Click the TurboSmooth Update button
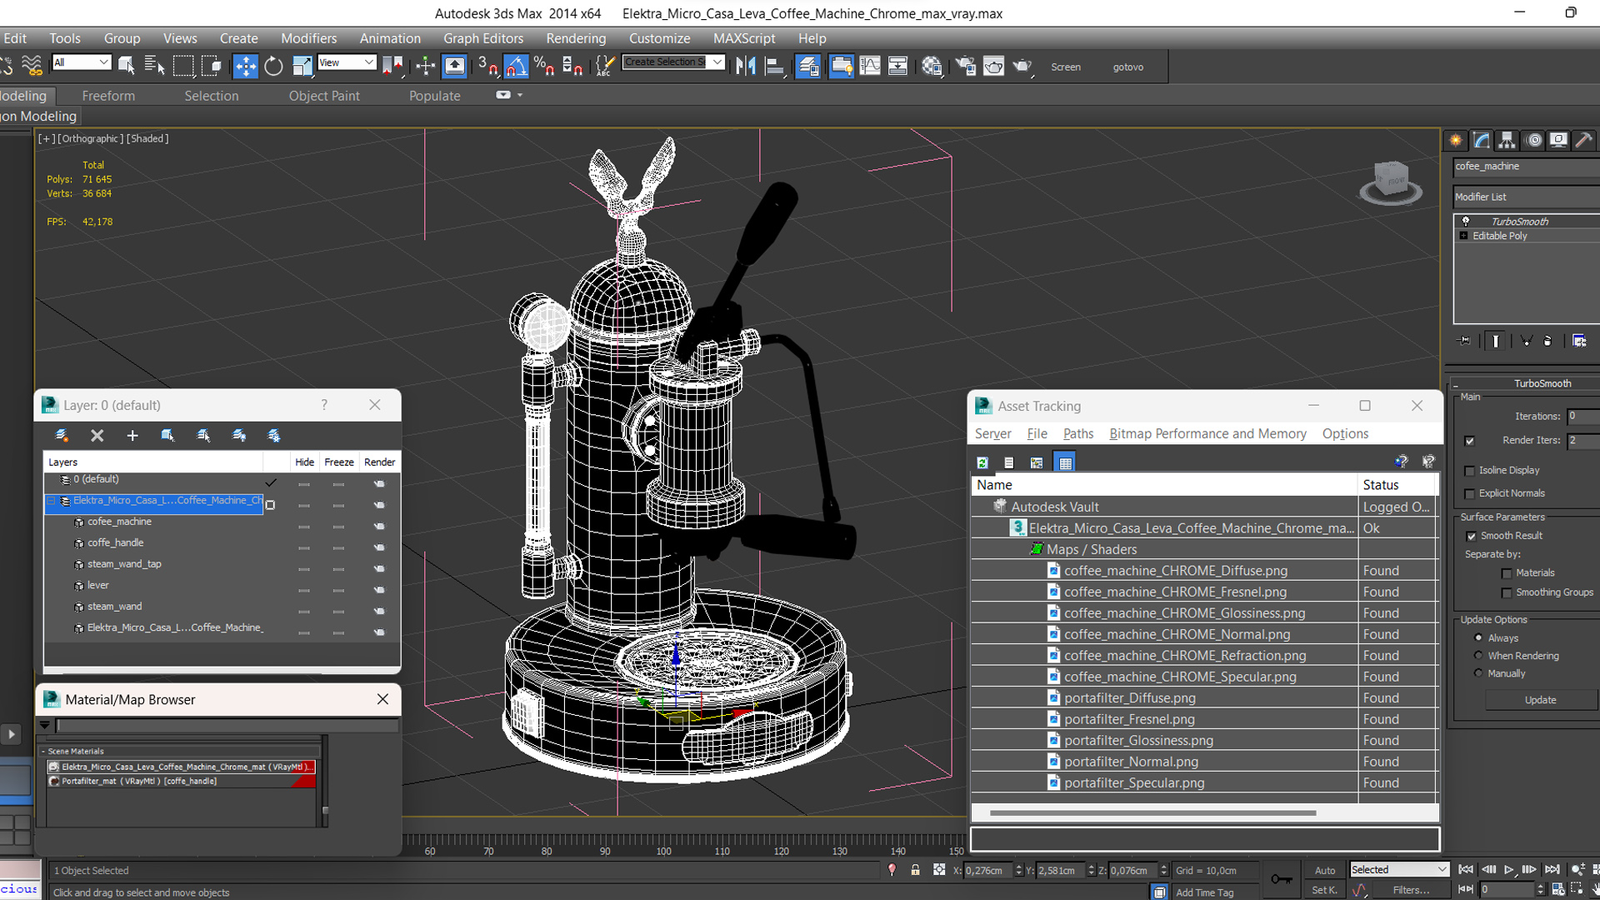 click(1540, 700)
